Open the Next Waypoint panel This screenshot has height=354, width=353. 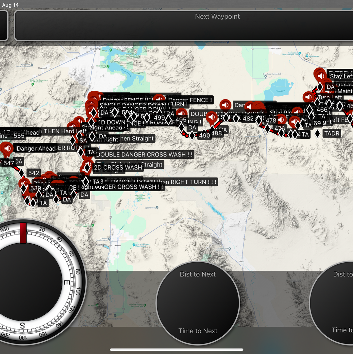tap(217, 26)
